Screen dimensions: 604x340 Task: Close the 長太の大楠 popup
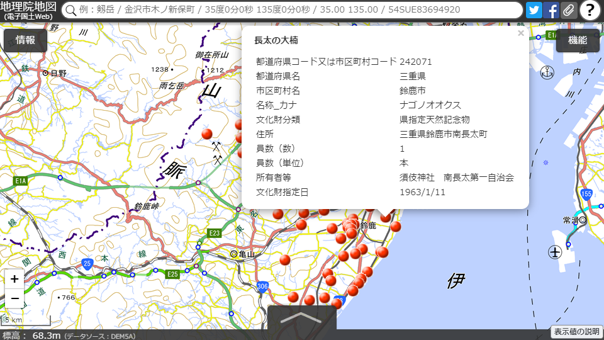click(521, 33)
